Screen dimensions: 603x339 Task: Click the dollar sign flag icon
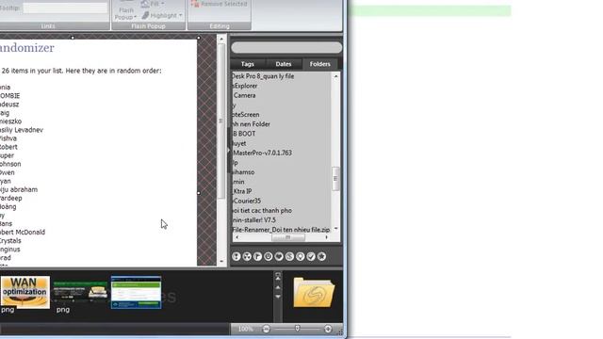289,256
